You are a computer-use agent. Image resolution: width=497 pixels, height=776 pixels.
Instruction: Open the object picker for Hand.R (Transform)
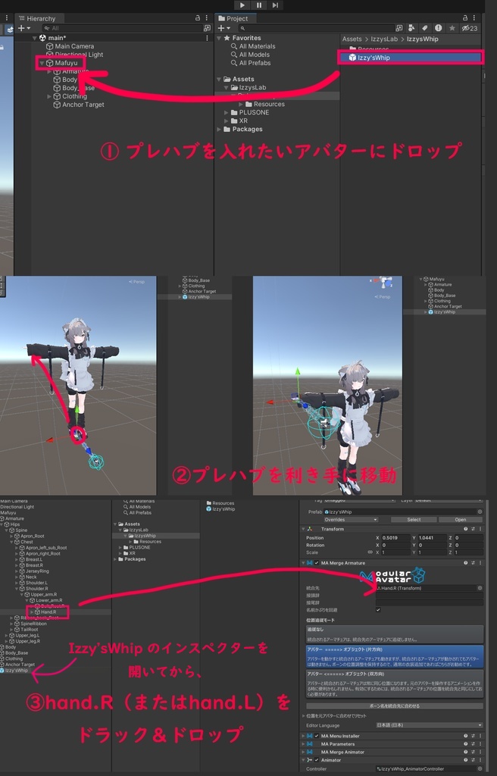[x=480, y=588]
